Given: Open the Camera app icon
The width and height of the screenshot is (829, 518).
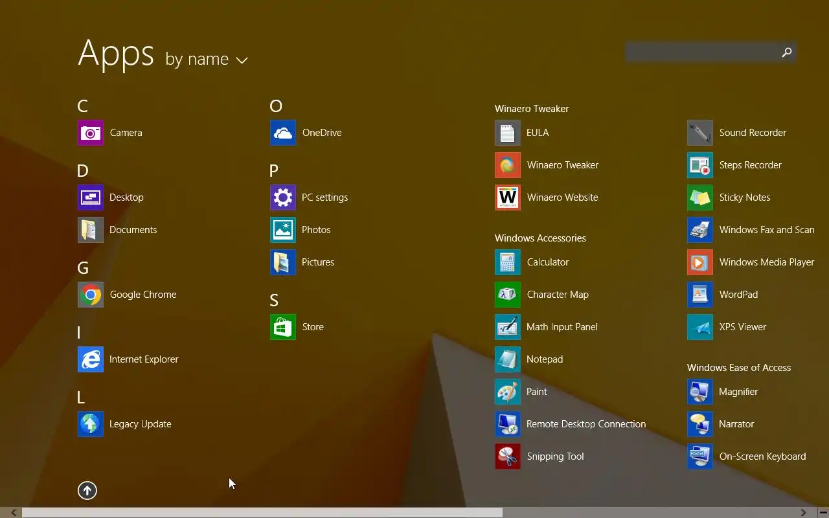Looking at the screenshot, I should point(91,133).
